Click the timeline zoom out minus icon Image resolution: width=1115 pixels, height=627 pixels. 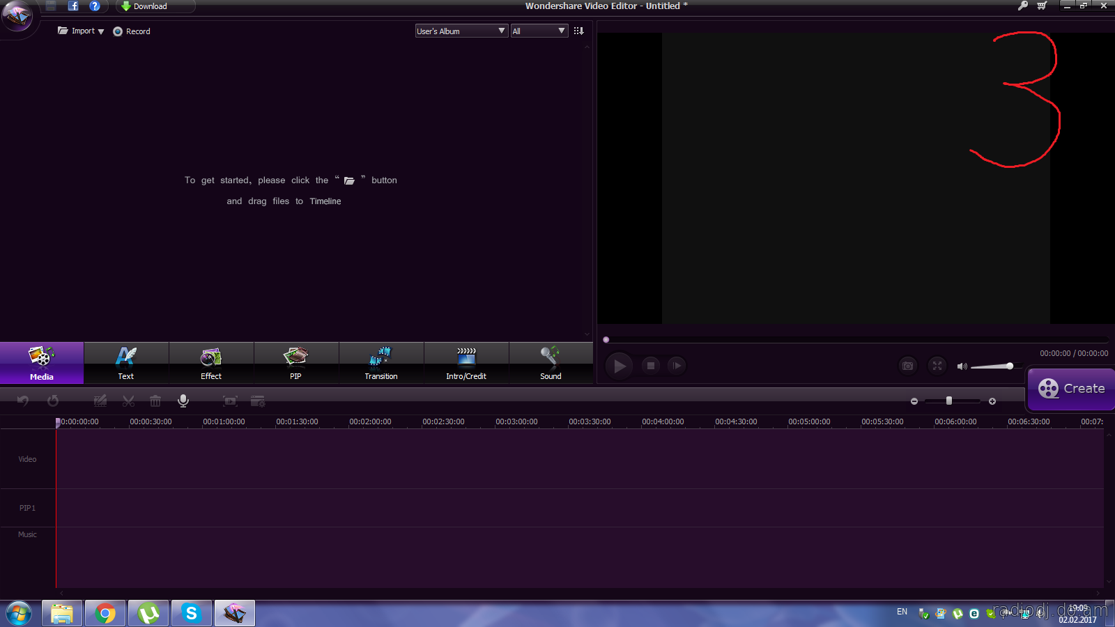pyautogui.click(x=914, y=401)
